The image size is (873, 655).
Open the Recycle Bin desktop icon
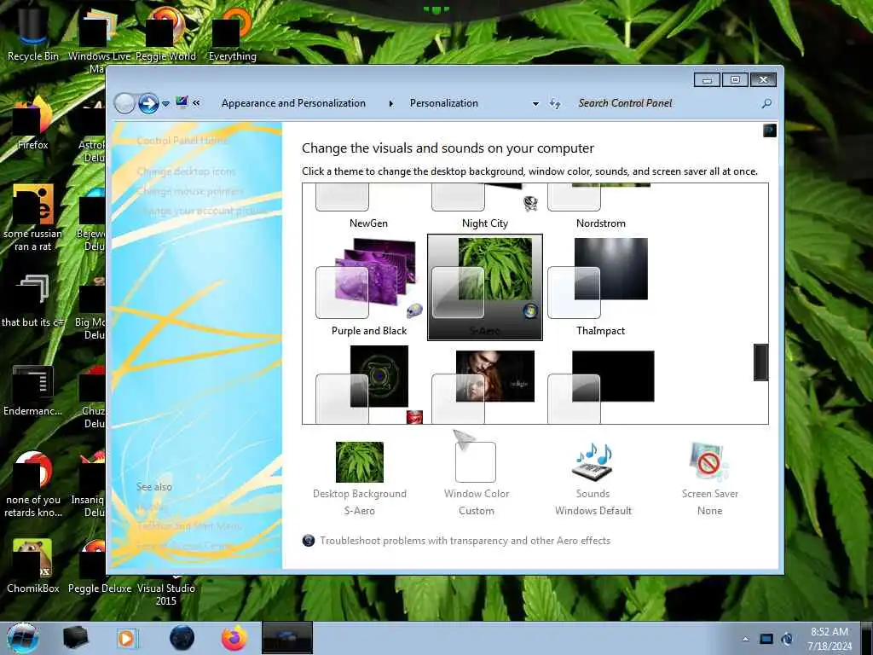coord(33,33)
